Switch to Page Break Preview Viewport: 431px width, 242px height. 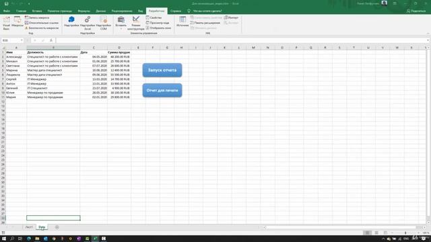click(385, 233)
